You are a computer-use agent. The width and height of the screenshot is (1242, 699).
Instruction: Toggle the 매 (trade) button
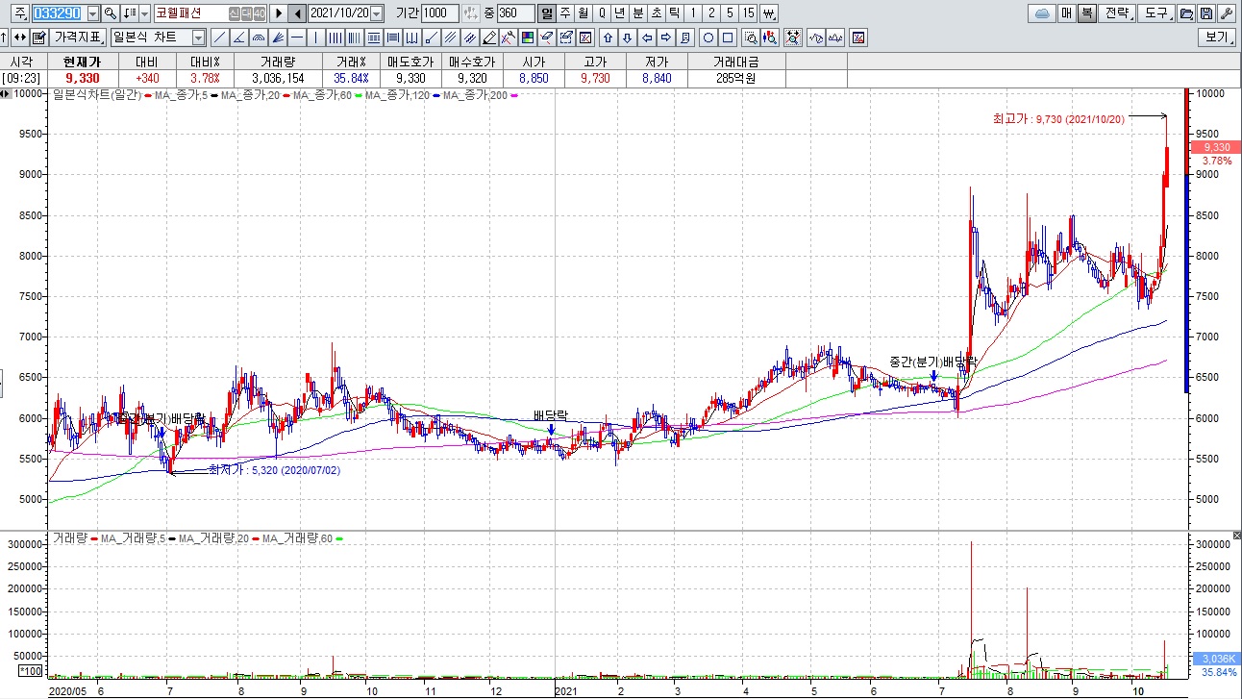pyautogui.click(x=1067, y=13)
